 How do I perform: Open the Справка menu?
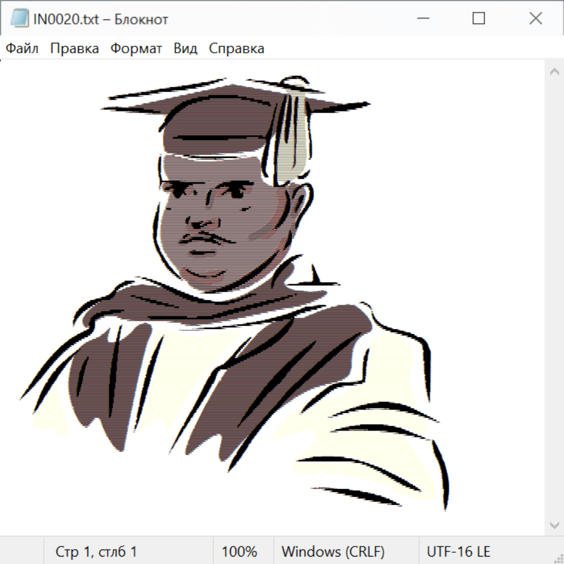[236, 49]
